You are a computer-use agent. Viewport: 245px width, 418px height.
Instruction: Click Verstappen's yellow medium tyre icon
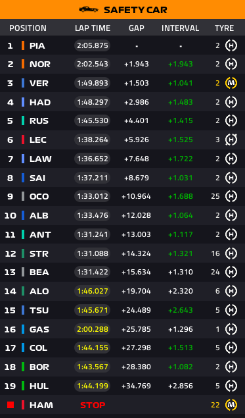pyautogui.click(x=231, y=83)
